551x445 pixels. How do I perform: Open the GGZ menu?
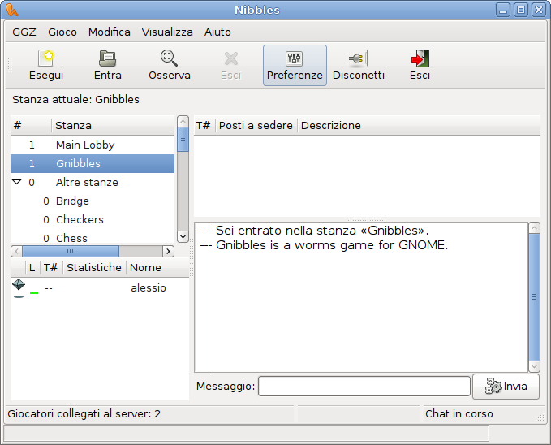click(24, 32)
